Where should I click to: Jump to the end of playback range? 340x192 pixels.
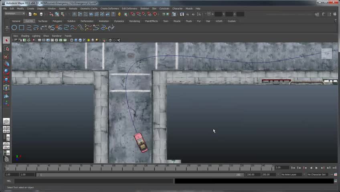point(334,168)
